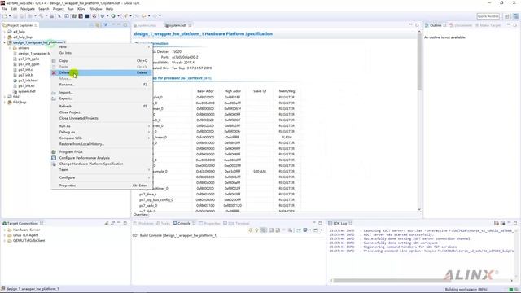Minimize the Project Explorer panel

pos(119,25)
